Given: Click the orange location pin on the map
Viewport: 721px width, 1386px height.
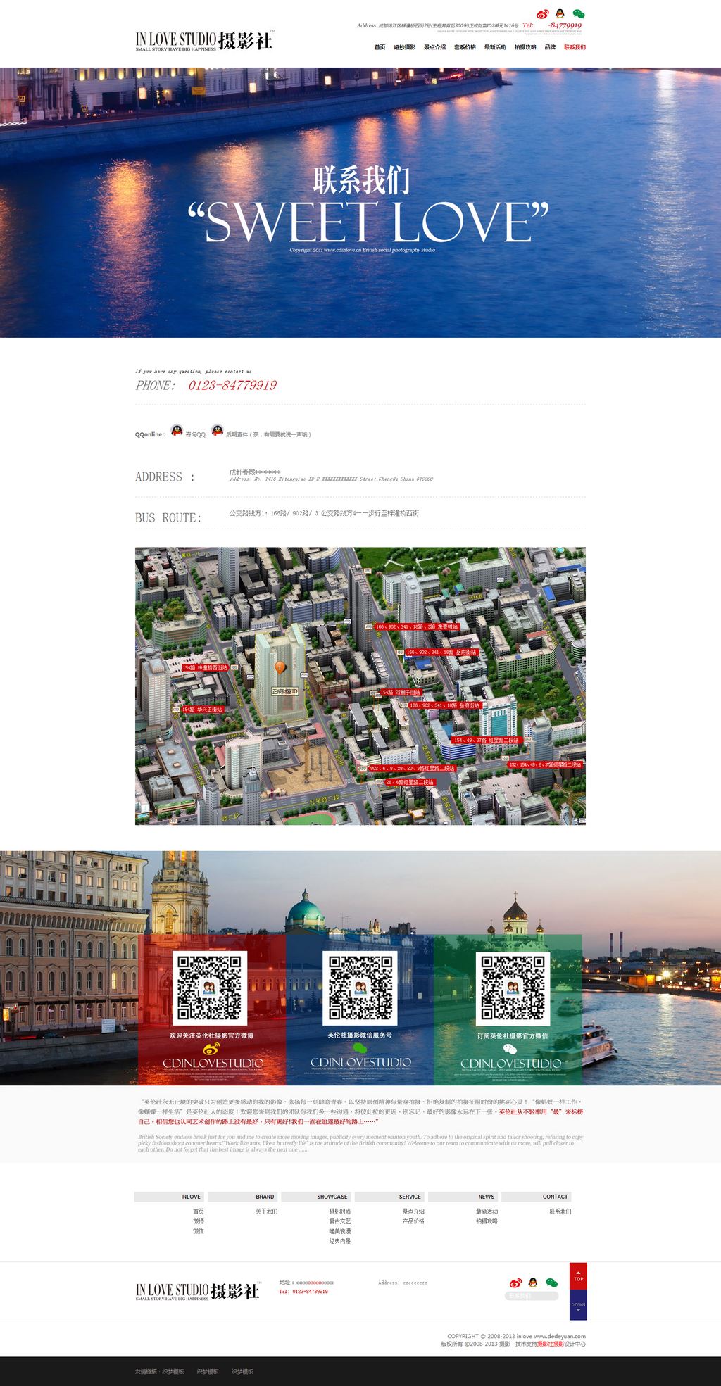Looking at the screenshot, I should (x=280, y=666).
